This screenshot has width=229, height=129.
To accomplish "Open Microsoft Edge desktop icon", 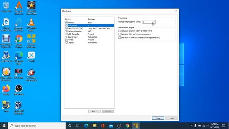I will pyautogui.click(x=19, y=58).
